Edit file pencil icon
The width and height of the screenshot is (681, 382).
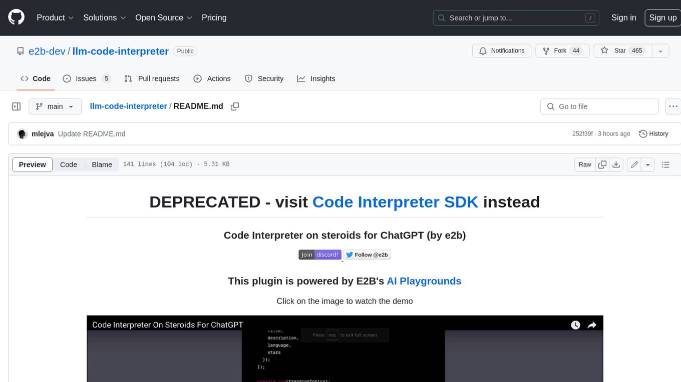[634, 164]
